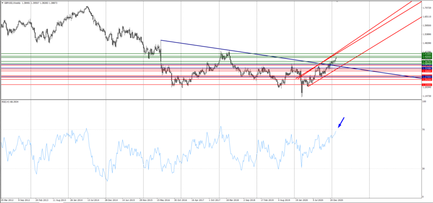433x203 pixels.
Task: Click the RSI 70 level axis label
Action: [x=424, y=130]
